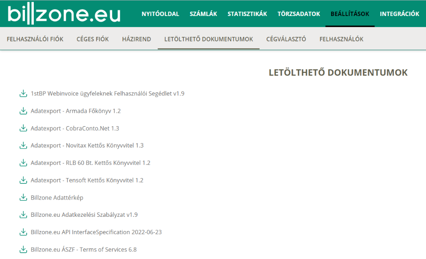Open the SZÁMLÁK main menu
Viewport: 426px width, 259px height.
203,14
